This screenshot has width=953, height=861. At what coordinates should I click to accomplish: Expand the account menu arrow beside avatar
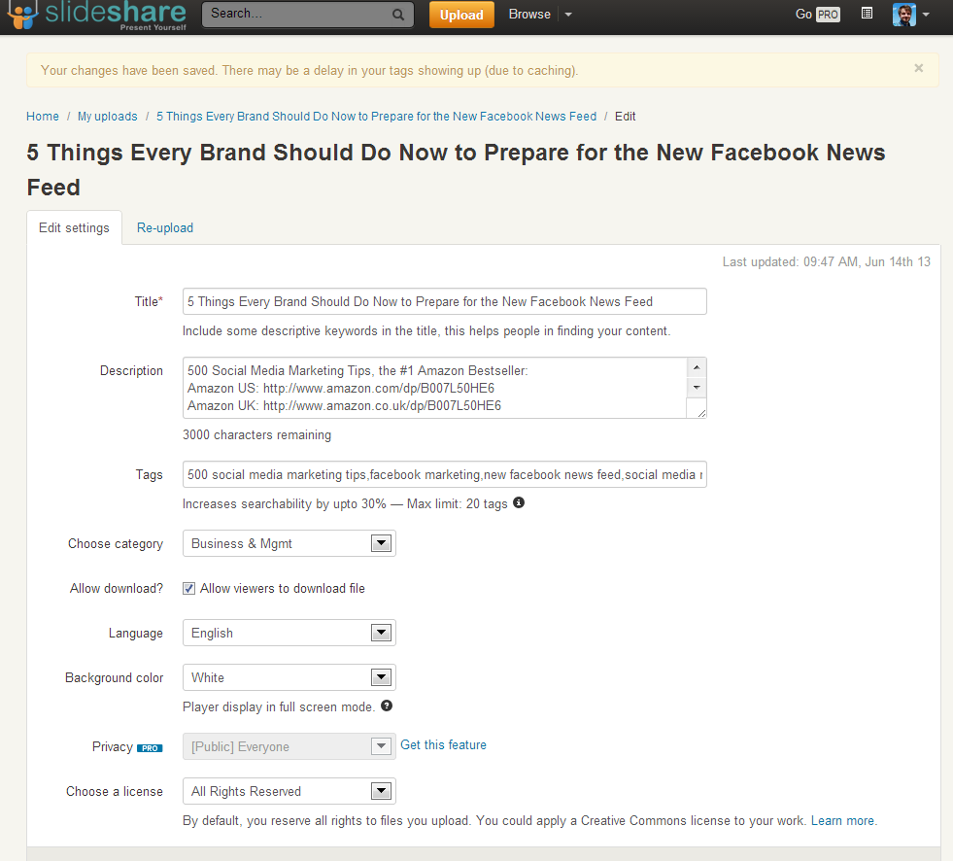[x=926, y=15]
